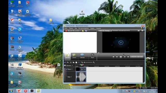Open the Файл menu in Camtasia
The image size is (166, 93).
coord(66,28)
